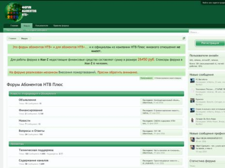Open the Техническая поддержка forum

tap(36, 150)
